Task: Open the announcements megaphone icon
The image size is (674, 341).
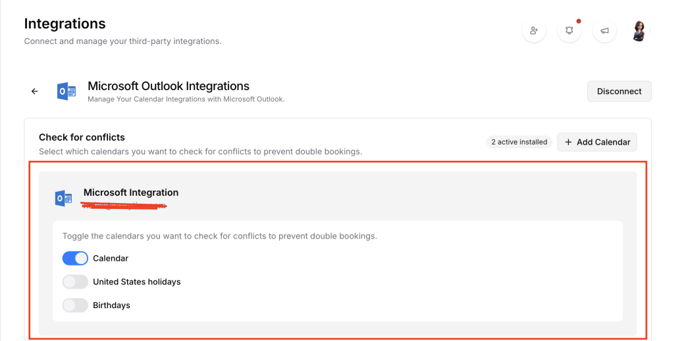Action: coord(604,31)
